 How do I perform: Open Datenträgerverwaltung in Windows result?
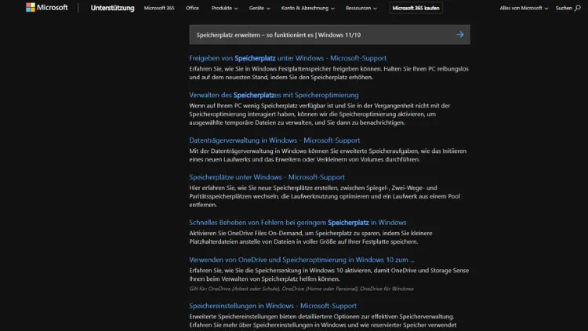click(274, 140)
